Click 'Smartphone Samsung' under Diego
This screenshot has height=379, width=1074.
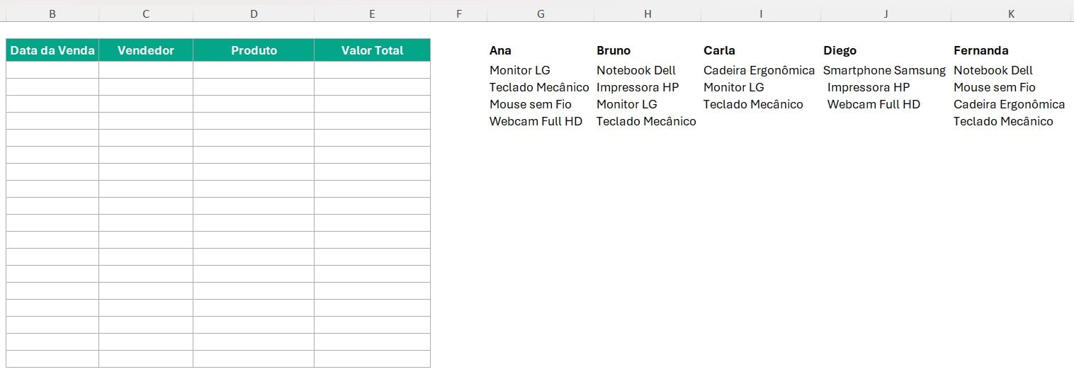[884, 70]
